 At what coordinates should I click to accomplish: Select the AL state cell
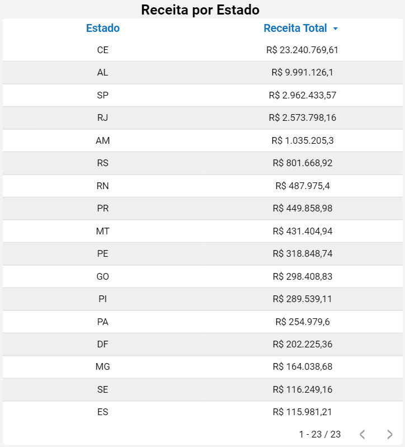tap(103, 72)
